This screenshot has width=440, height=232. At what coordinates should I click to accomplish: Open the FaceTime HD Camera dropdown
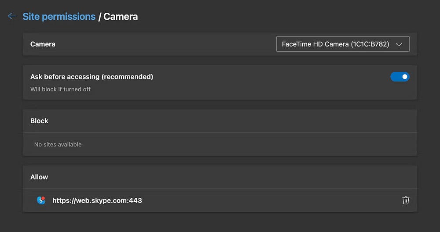click(343, 44)
